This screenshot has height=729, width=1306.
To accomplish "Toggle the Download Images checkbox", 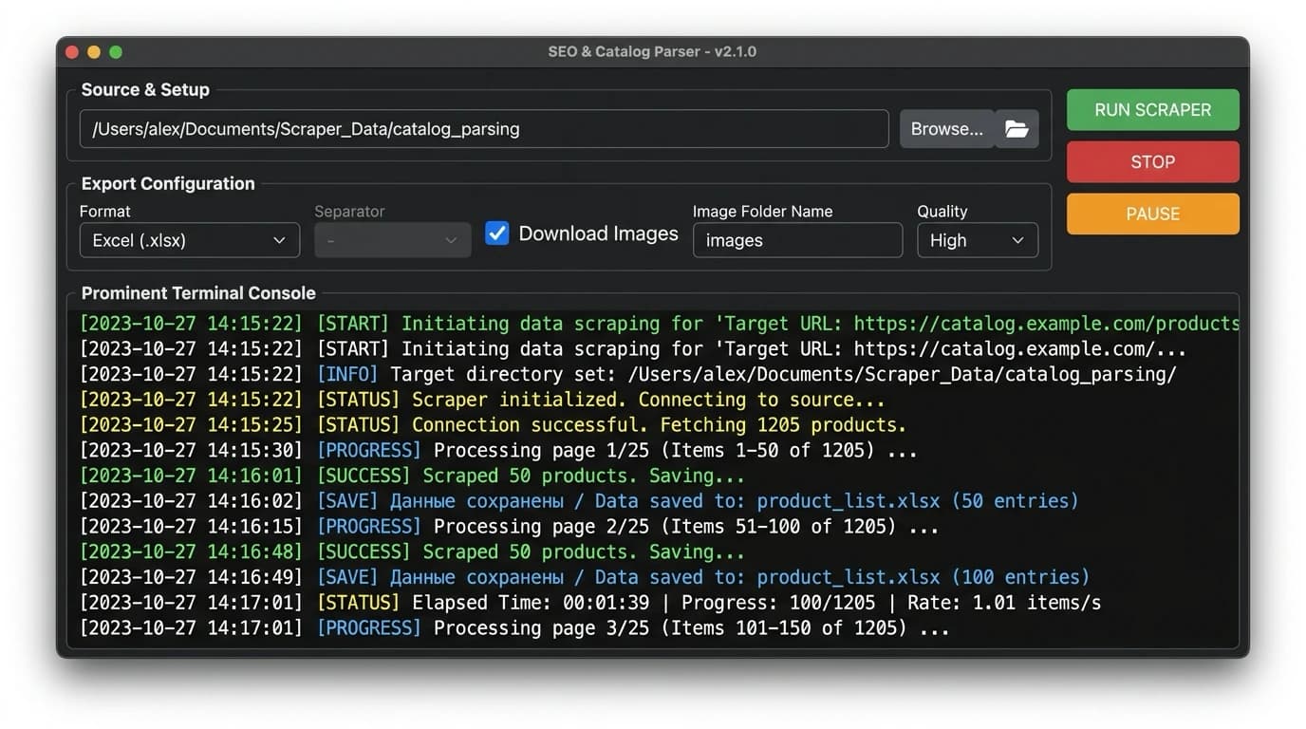I will coord(497,234).
